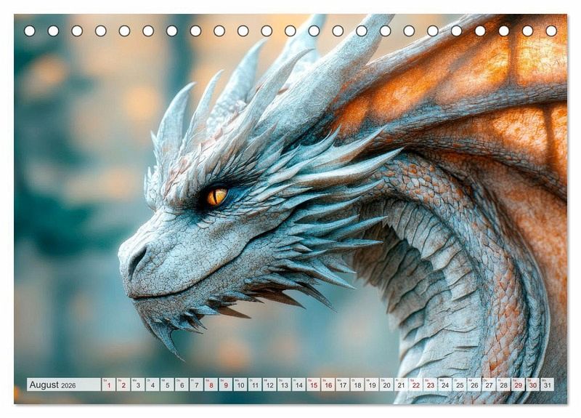Click date 12 in August row
This screenshot has width=581, height=418.
click(269, 385)
